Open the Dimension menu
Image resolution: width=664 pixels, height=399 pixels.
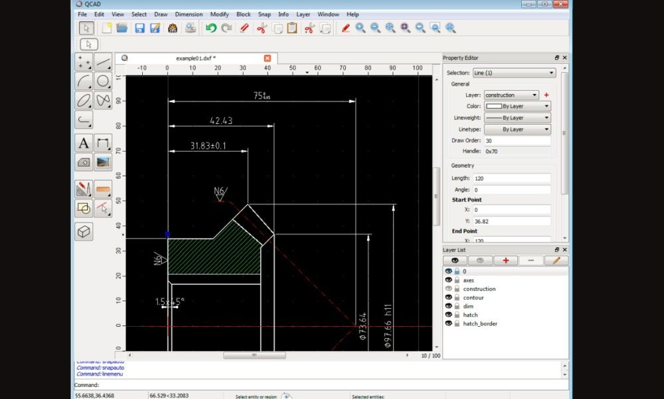[x=189, y=14]
